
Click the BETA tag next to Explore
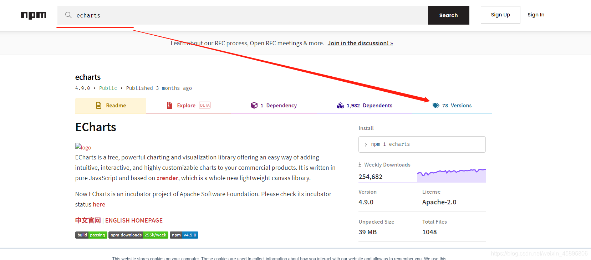pos(205,105)
